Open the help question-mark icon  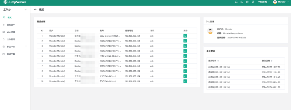click(253, 2)
